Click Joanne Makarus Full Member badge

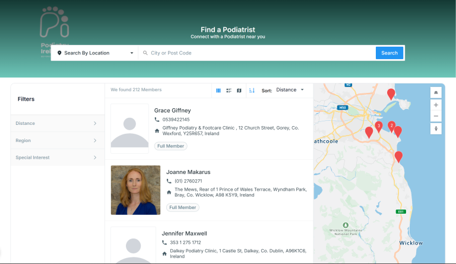point(183,208)
